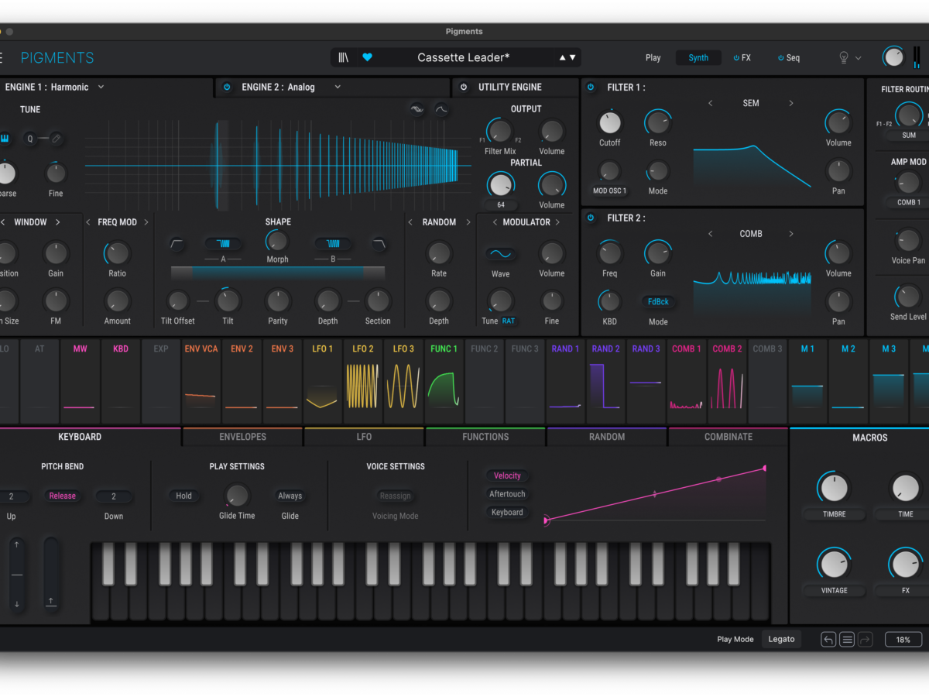
Task: Expand the Engine 1 Harmonic type dropdown
Action: click(101, 88)
